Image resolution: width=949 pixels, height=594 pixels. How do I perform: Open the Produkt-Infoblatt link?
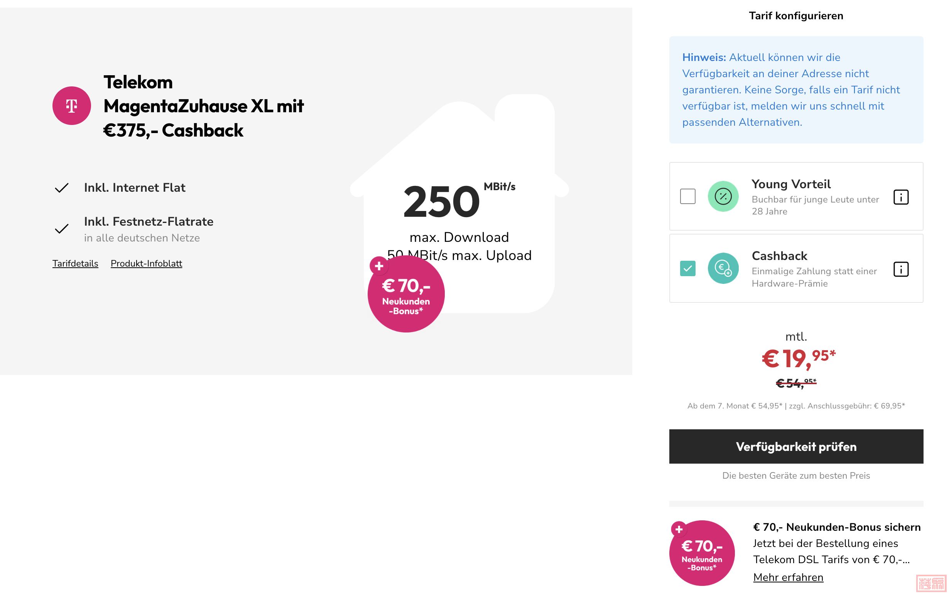click(x=147, y=263)
